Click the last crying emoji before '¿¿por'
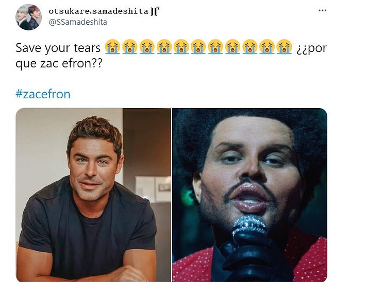This screenshot has height=282, width=367. click(x=284, y=47)
